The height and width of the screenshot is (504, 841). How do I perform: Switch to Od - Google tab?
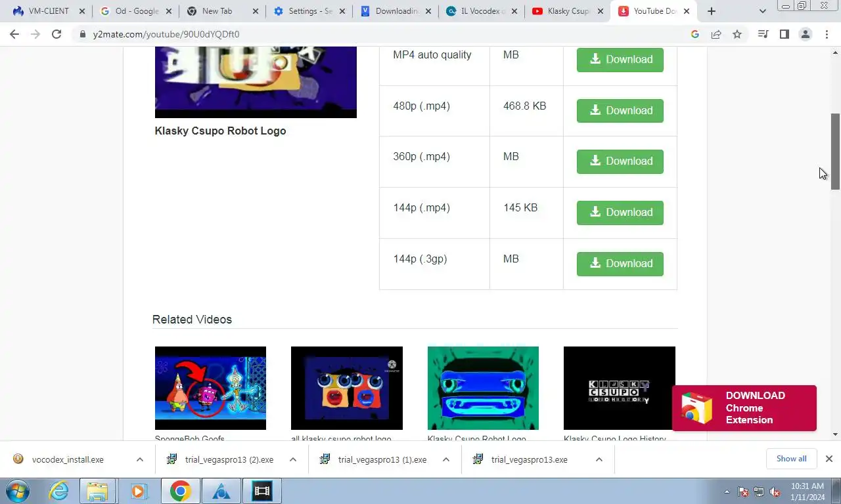[135, 11]
